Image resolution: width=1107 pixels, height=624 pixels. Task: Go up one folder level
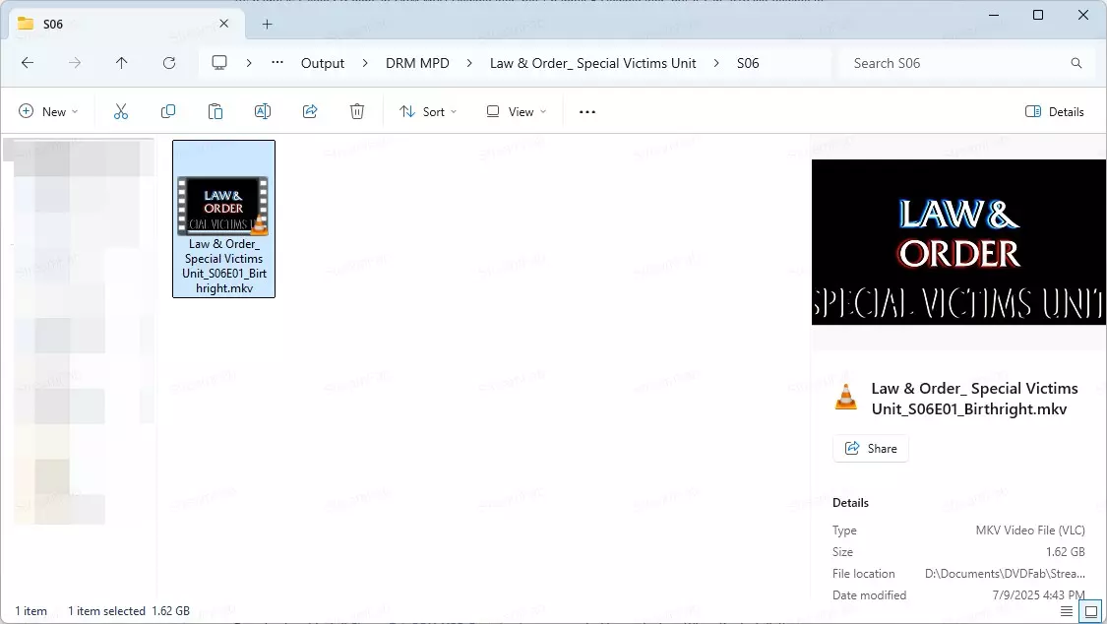[x=121, y=63]
